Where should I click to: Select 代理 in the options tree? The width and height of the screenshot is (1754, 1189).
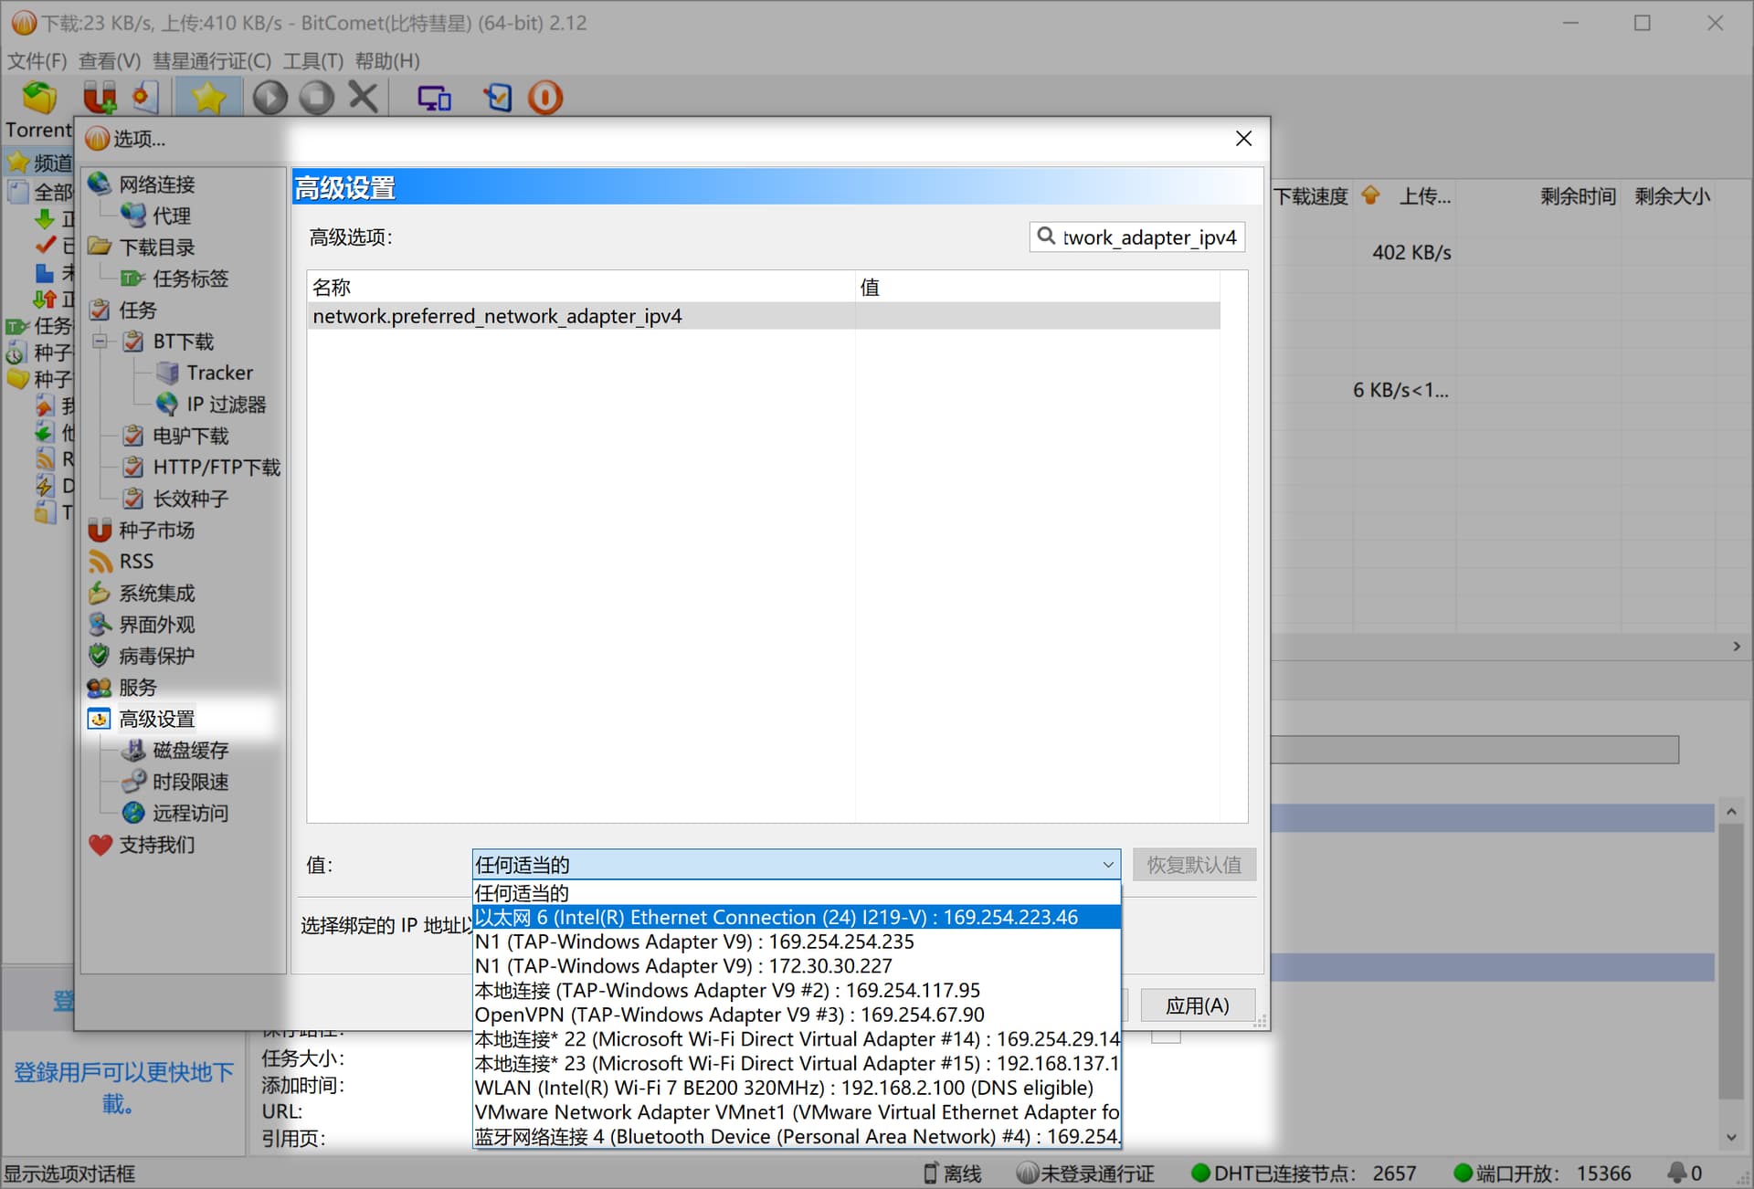pos(171,216)
